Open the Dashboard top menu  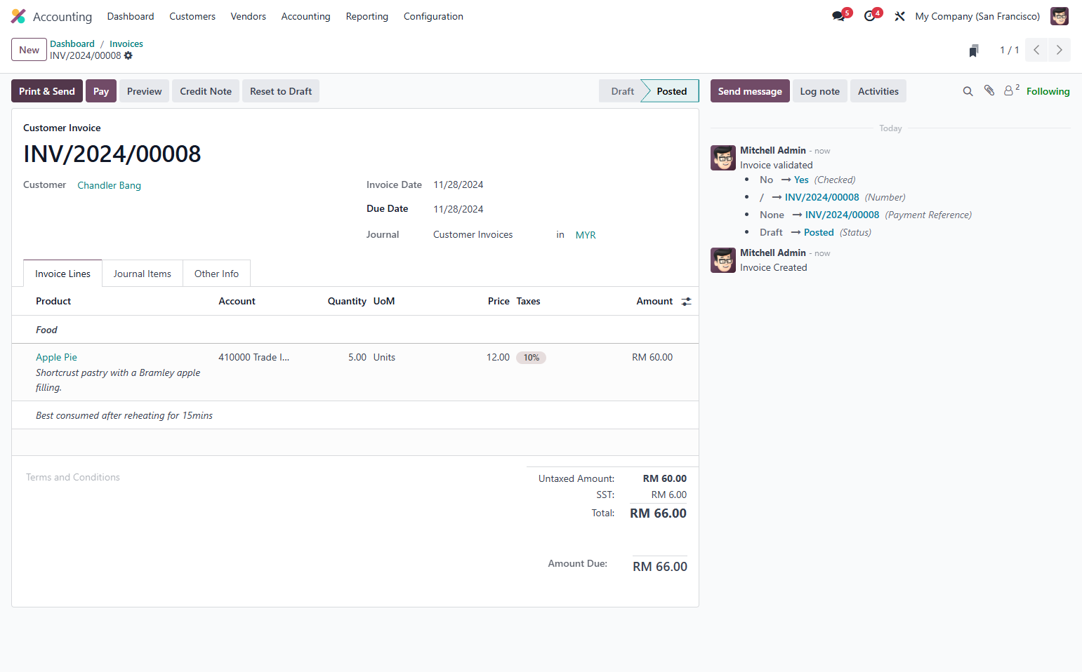(131, 16)
